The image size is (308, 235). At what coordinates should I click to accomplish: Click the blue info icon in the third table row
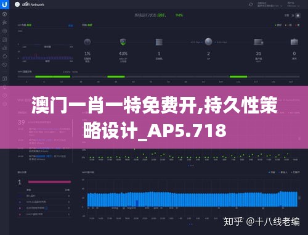click(46, 208)
